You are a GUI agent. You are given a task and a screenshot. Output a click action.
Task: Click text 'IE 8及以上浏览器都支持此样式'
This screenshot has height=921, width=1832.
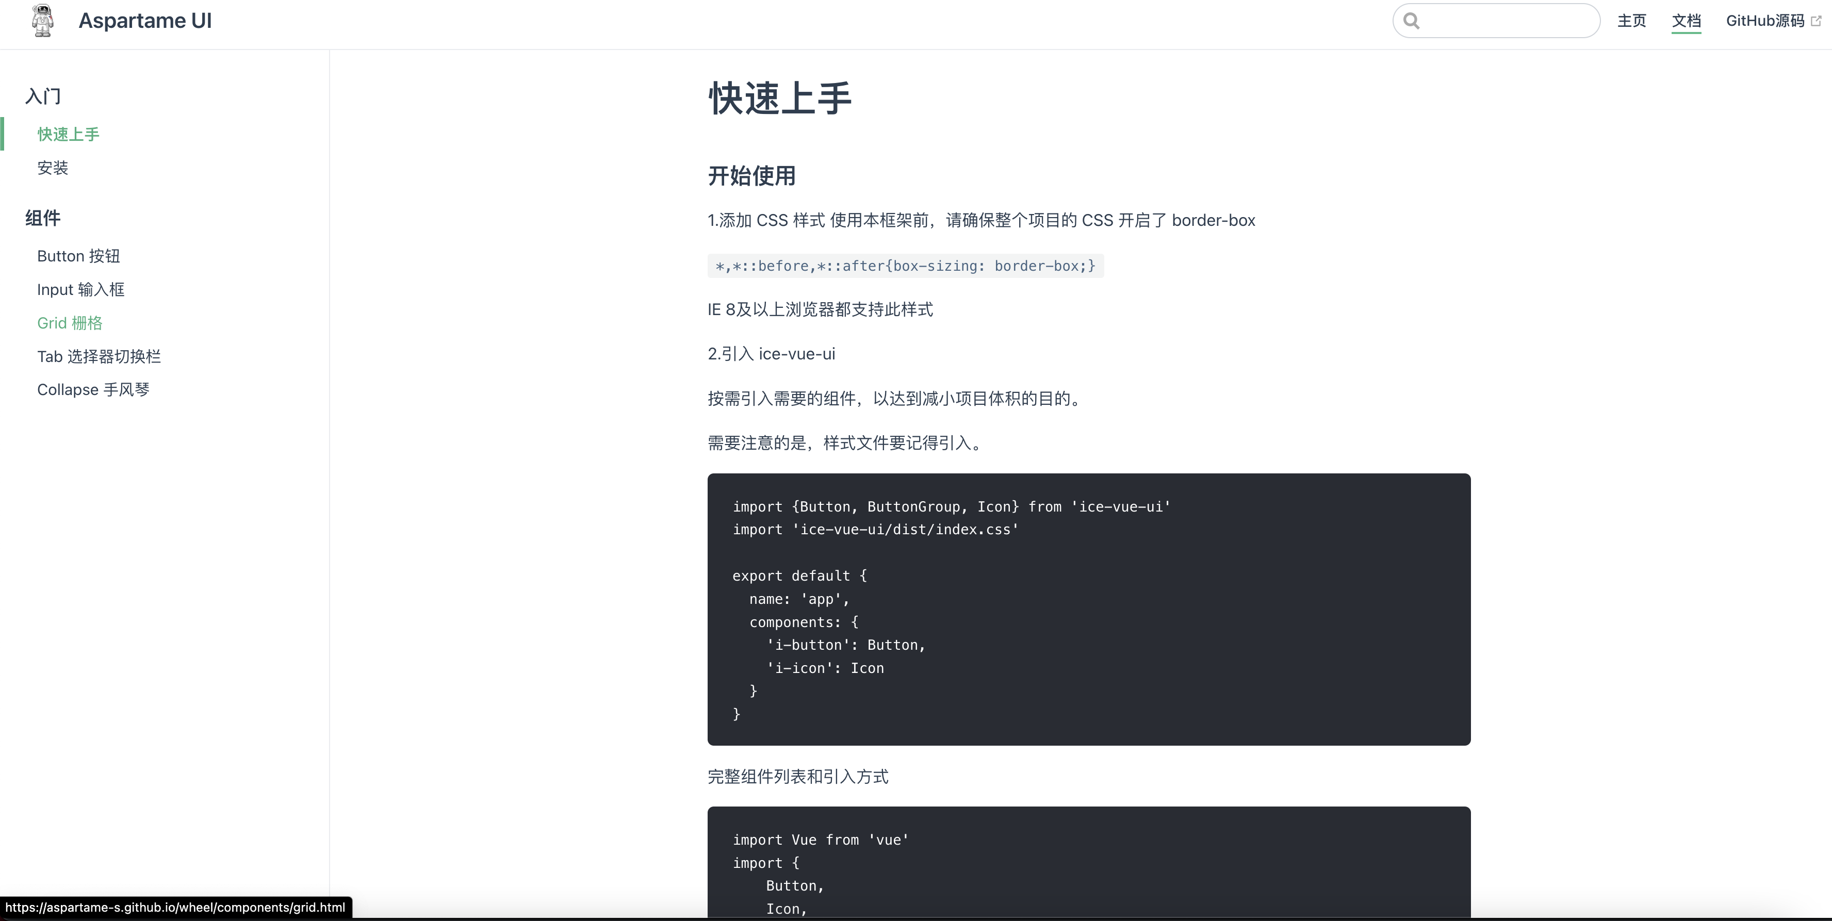tap(820, 309)
